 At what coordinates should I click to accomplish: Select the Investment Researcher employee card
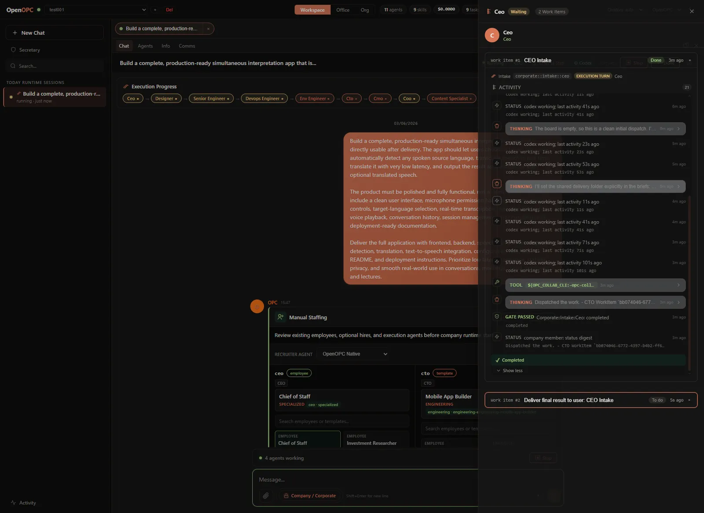coord(376,440)
